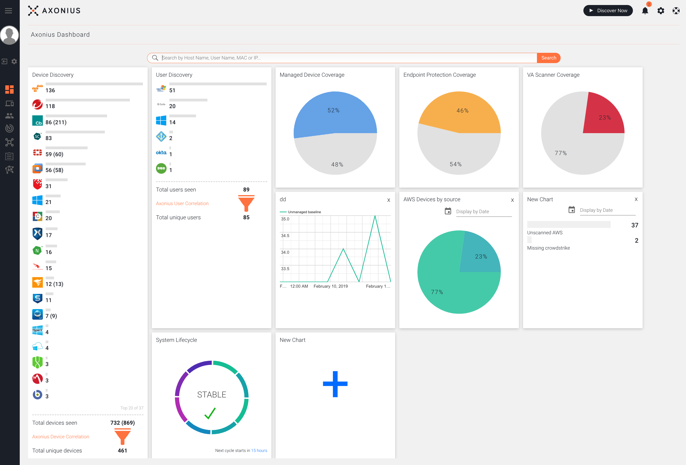Set Display by Date in New Chart card
686x465 pixels.
pos(608,210)
